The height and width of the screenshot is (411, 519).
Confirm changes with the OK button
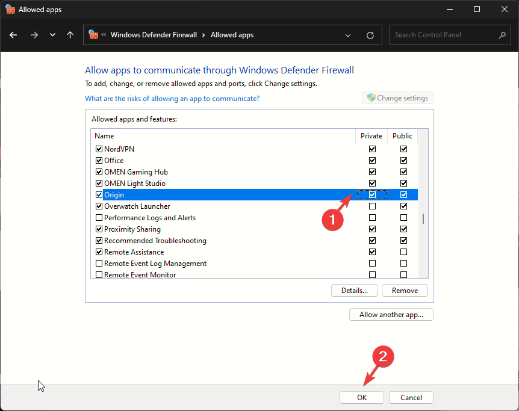(x=362, y=397)
